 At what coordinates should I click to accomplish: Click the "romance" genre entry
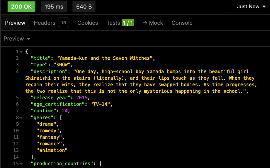(x=49, y=144)
